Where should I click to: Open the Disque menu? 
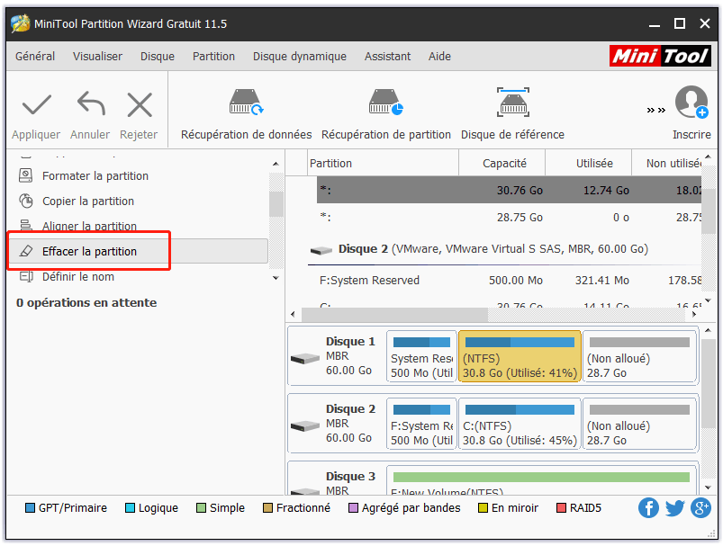tap(158, 56)
